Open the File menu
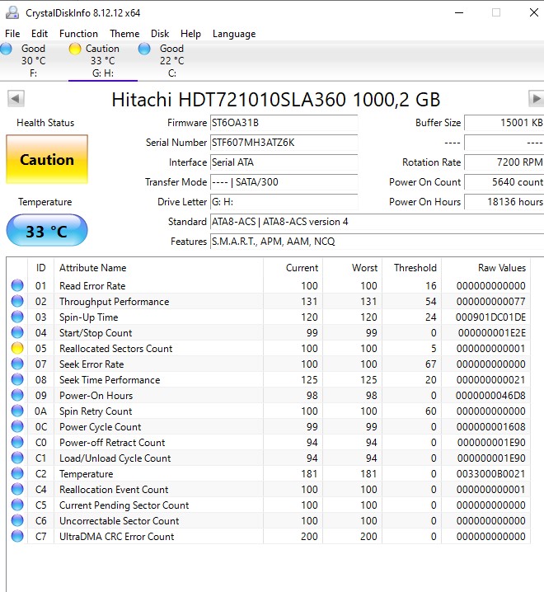544x592 pixels. (12, 34)
